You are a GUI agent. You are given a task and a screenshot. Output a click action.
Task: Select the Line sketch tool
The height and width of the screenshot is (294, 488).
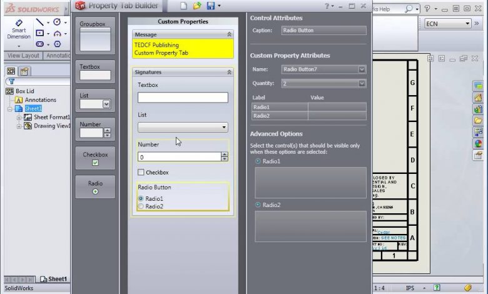40,22
